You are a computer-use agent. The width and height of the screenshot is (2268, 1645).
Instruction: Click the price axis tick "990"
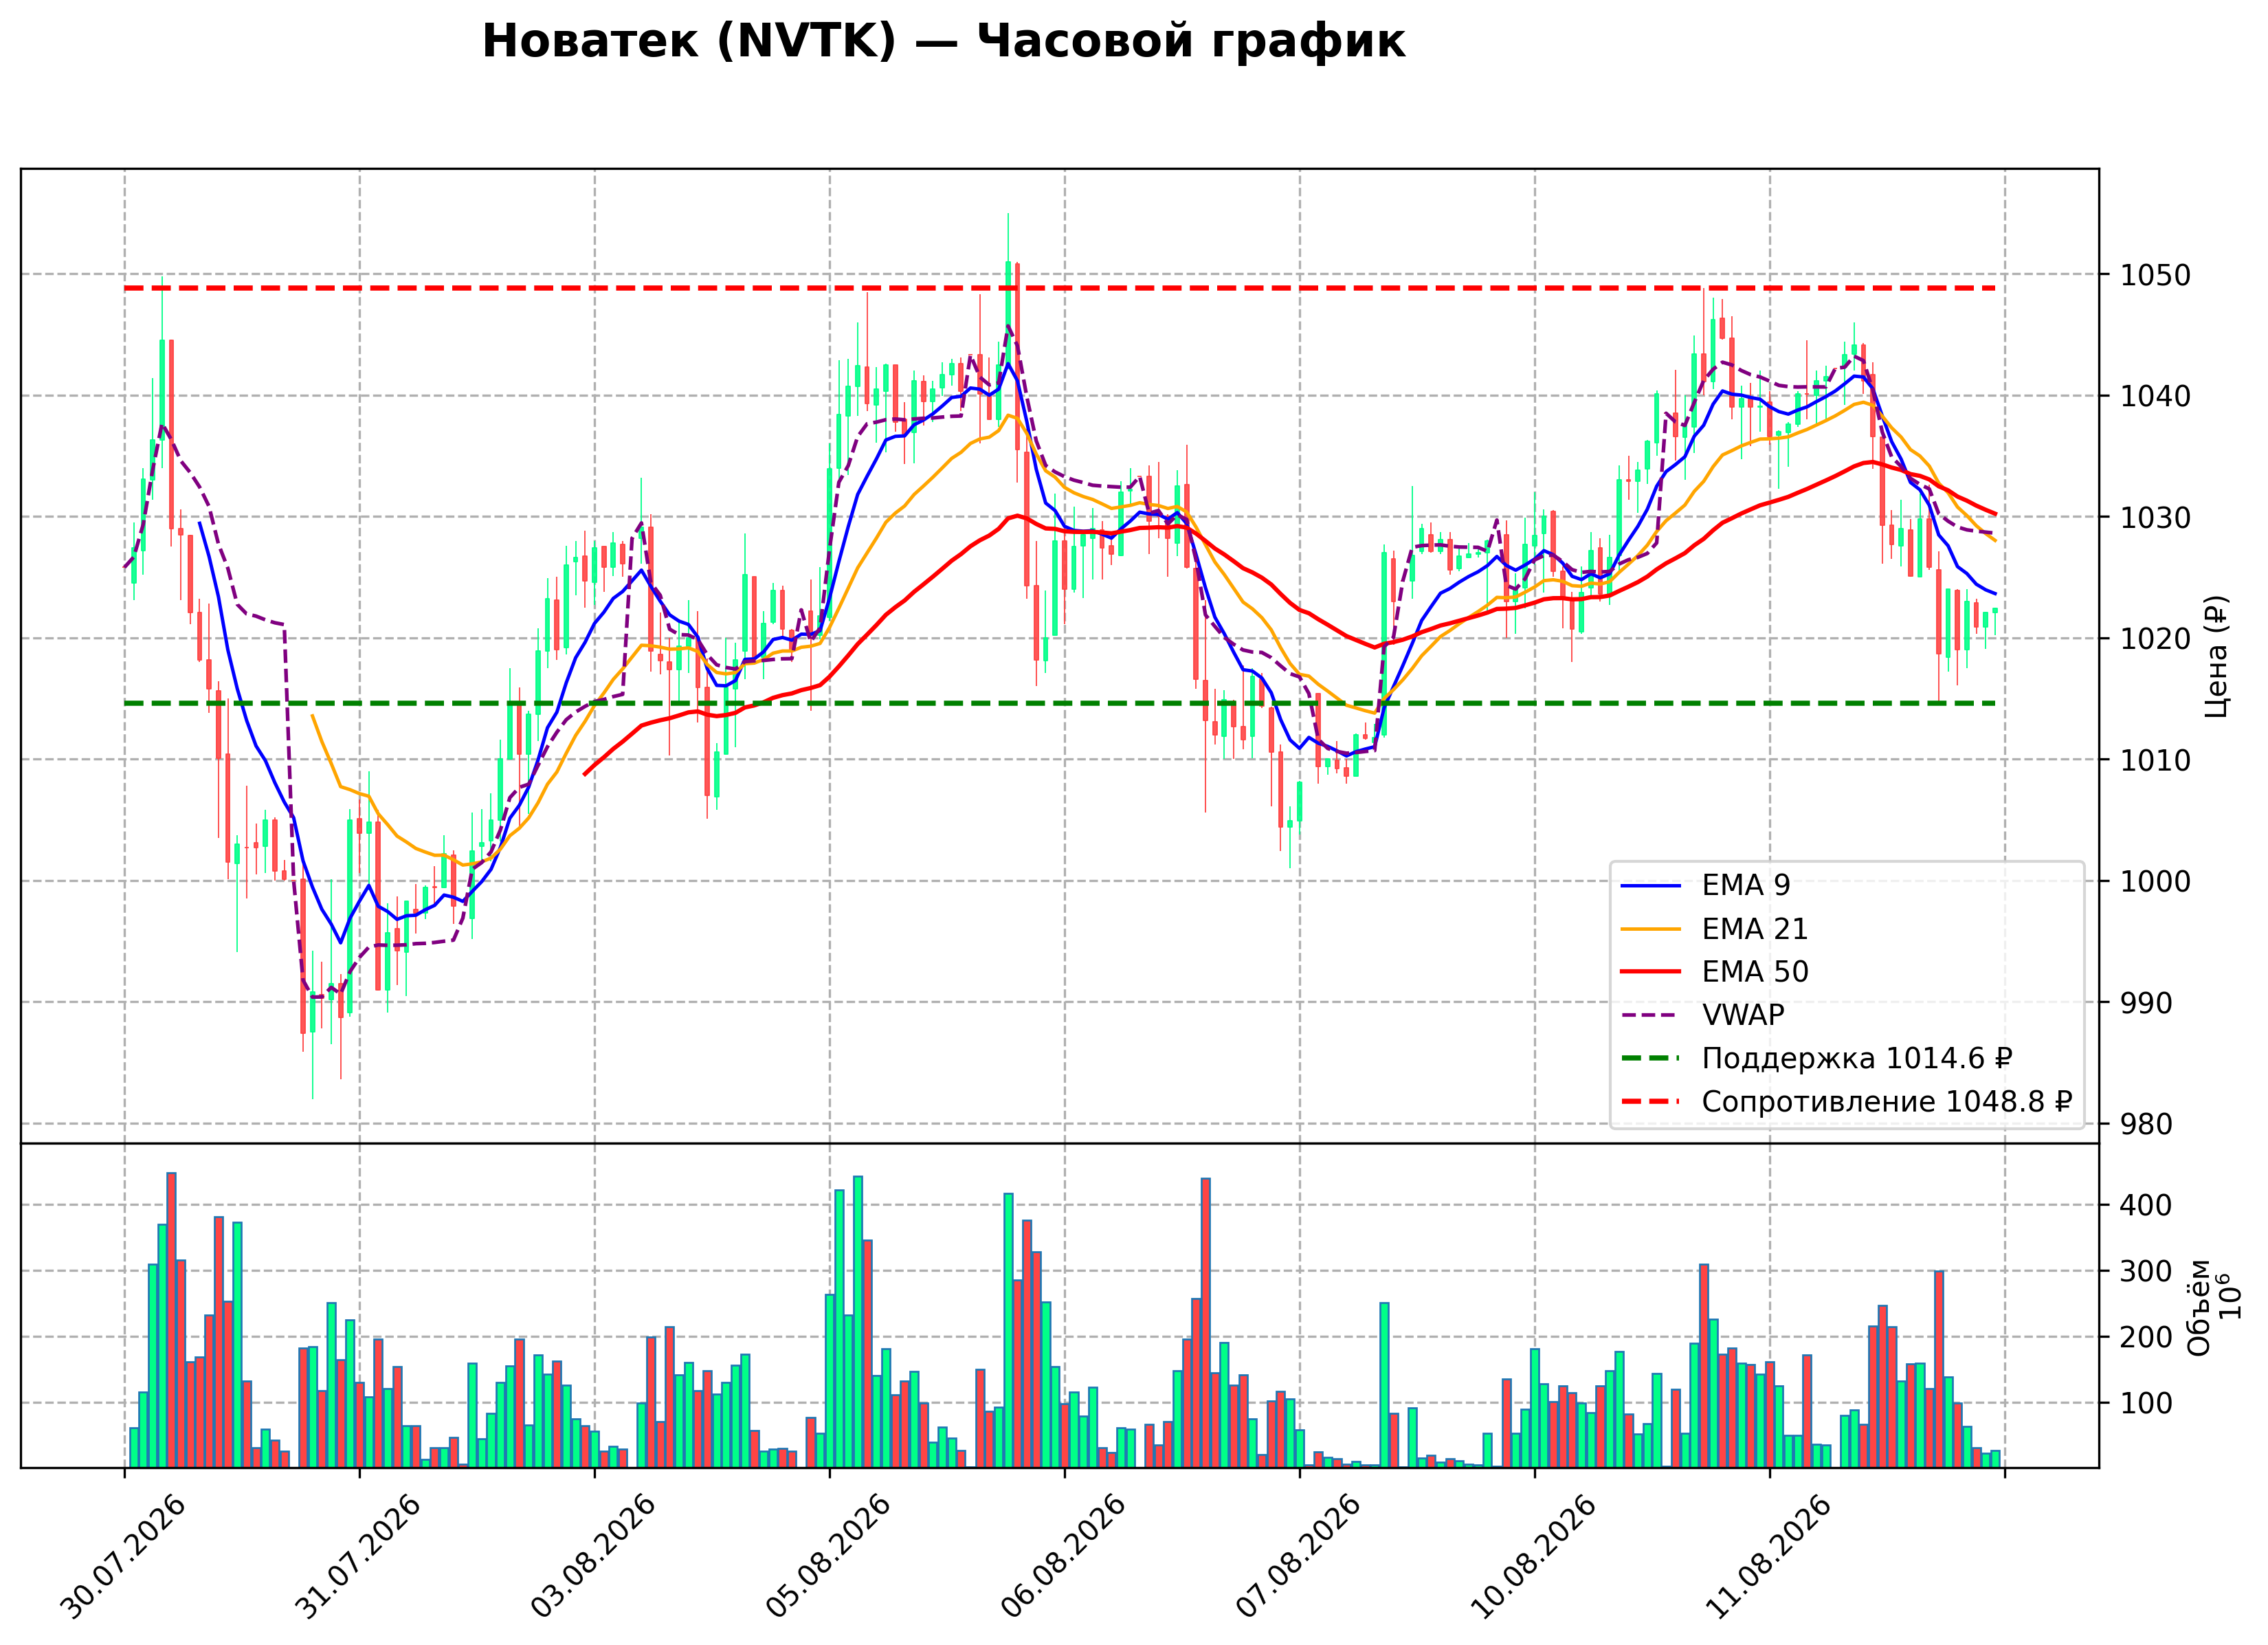point(2146,1003)
